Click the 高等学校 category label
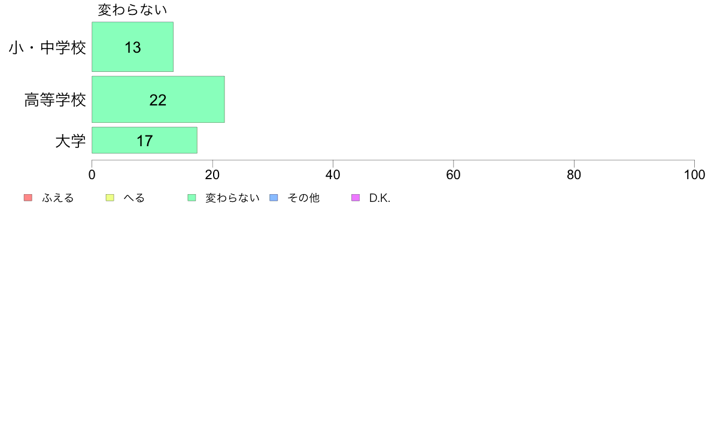 coord(55,100)
